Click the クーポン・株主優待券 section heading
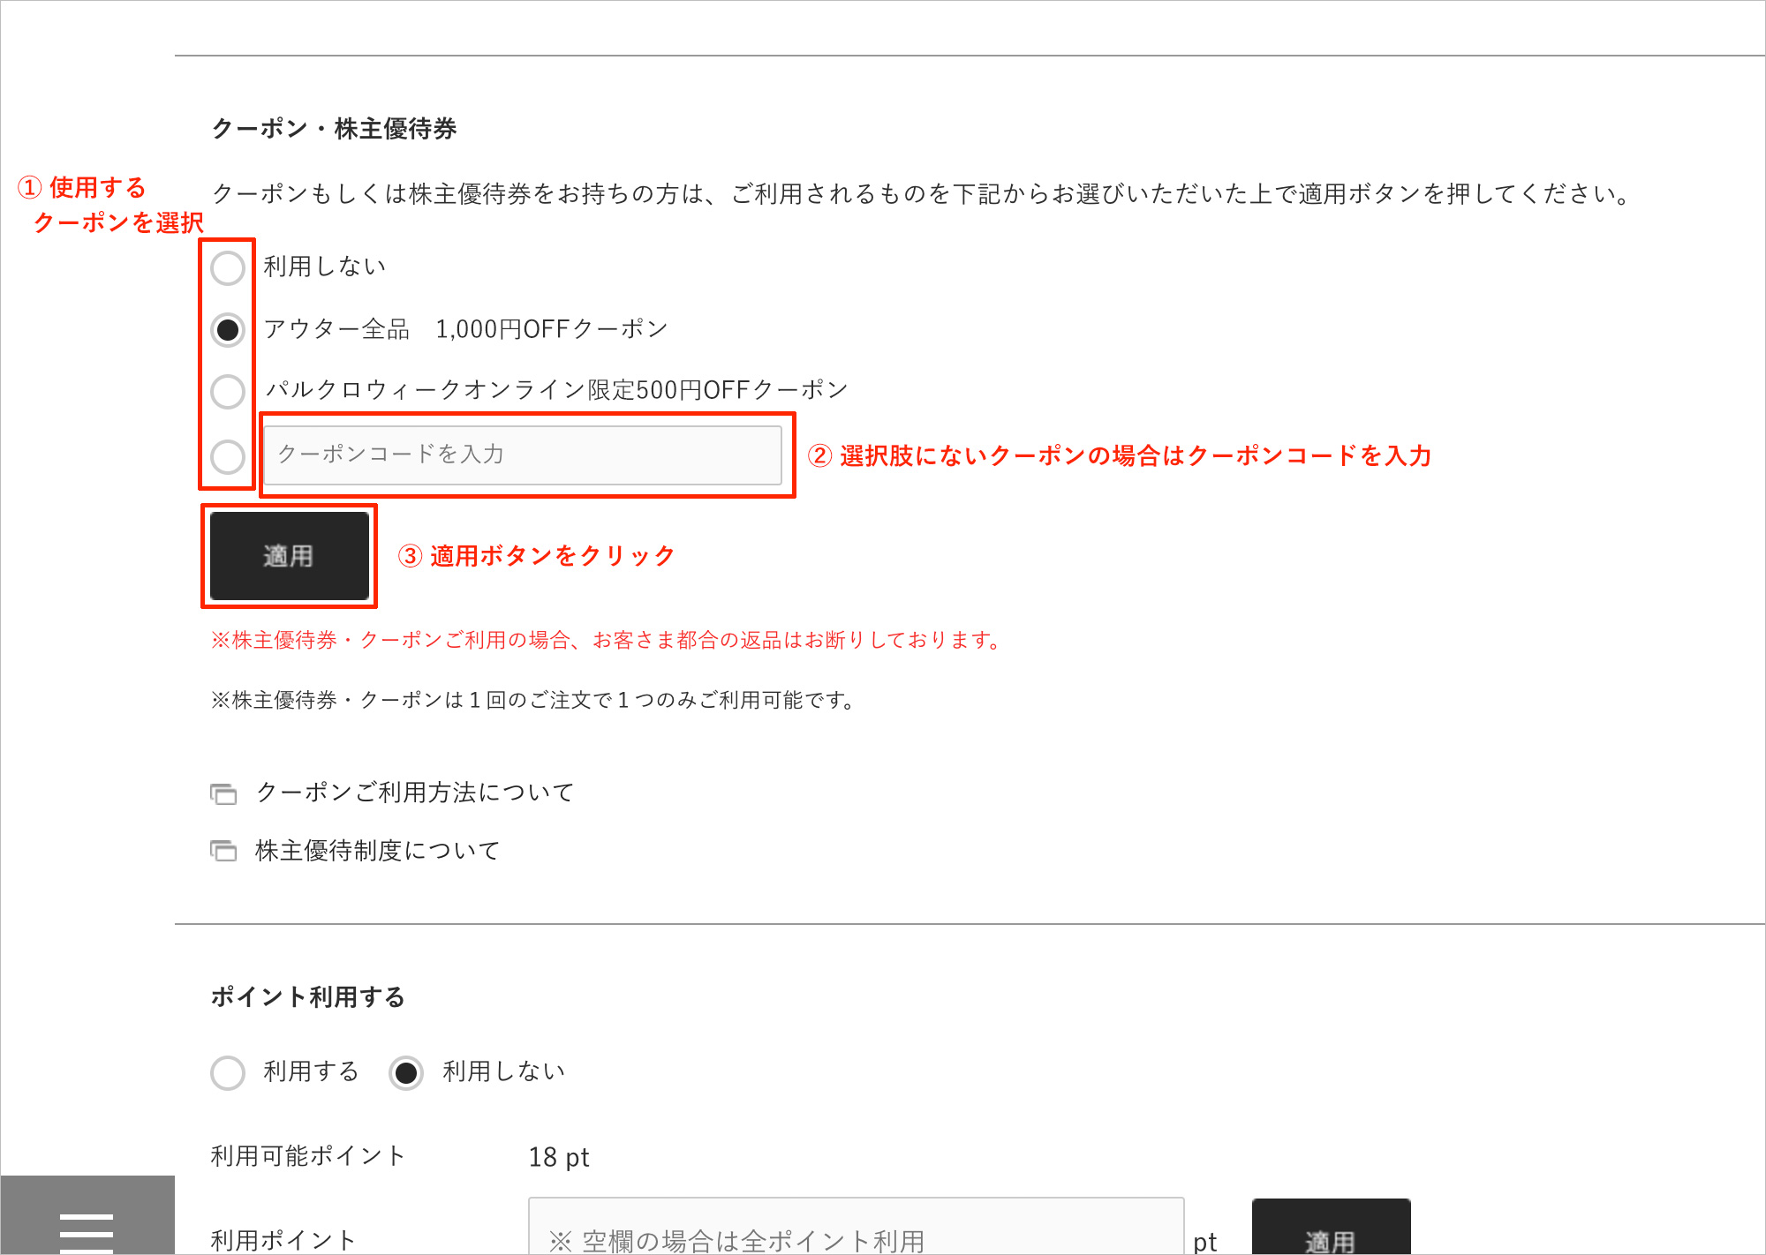 point(334,129)
